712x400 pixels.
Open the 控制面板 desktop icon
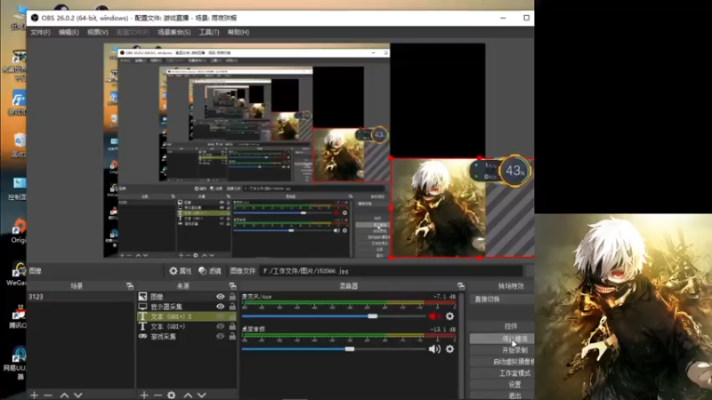pos(18,188)
